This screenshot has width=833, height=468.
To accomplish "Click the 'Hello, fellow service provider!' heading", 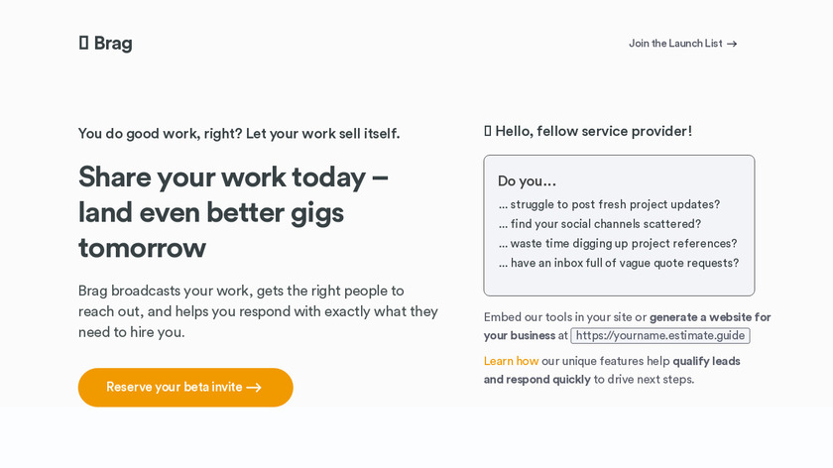I will [593, 131].
